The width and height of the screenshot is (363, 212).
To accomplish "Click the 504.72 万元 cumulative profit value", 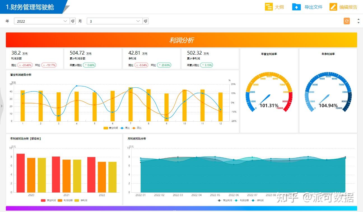I will point(81,53).
